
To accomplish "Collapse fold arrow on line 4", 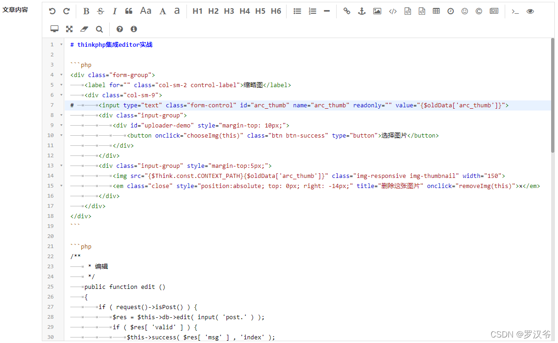I will 61,75.
